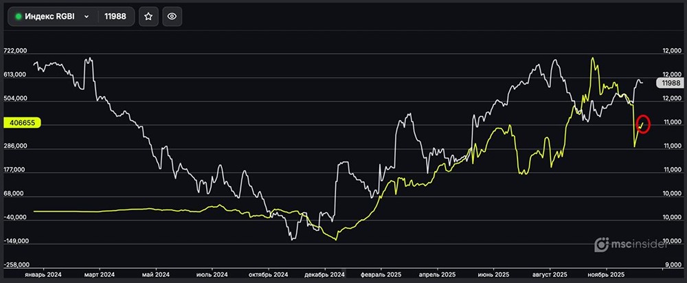The image size is (687, 283).
Task: Click the -258,000 left axis label
Action: [x=15, y=265]
